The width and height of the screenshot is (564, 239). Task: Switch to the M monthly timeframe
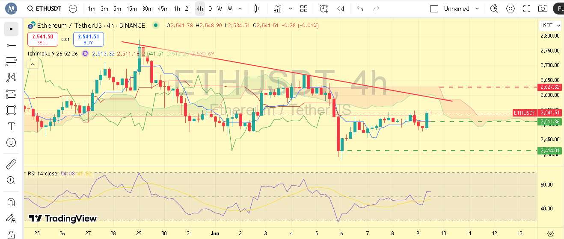tap(230, 9)
